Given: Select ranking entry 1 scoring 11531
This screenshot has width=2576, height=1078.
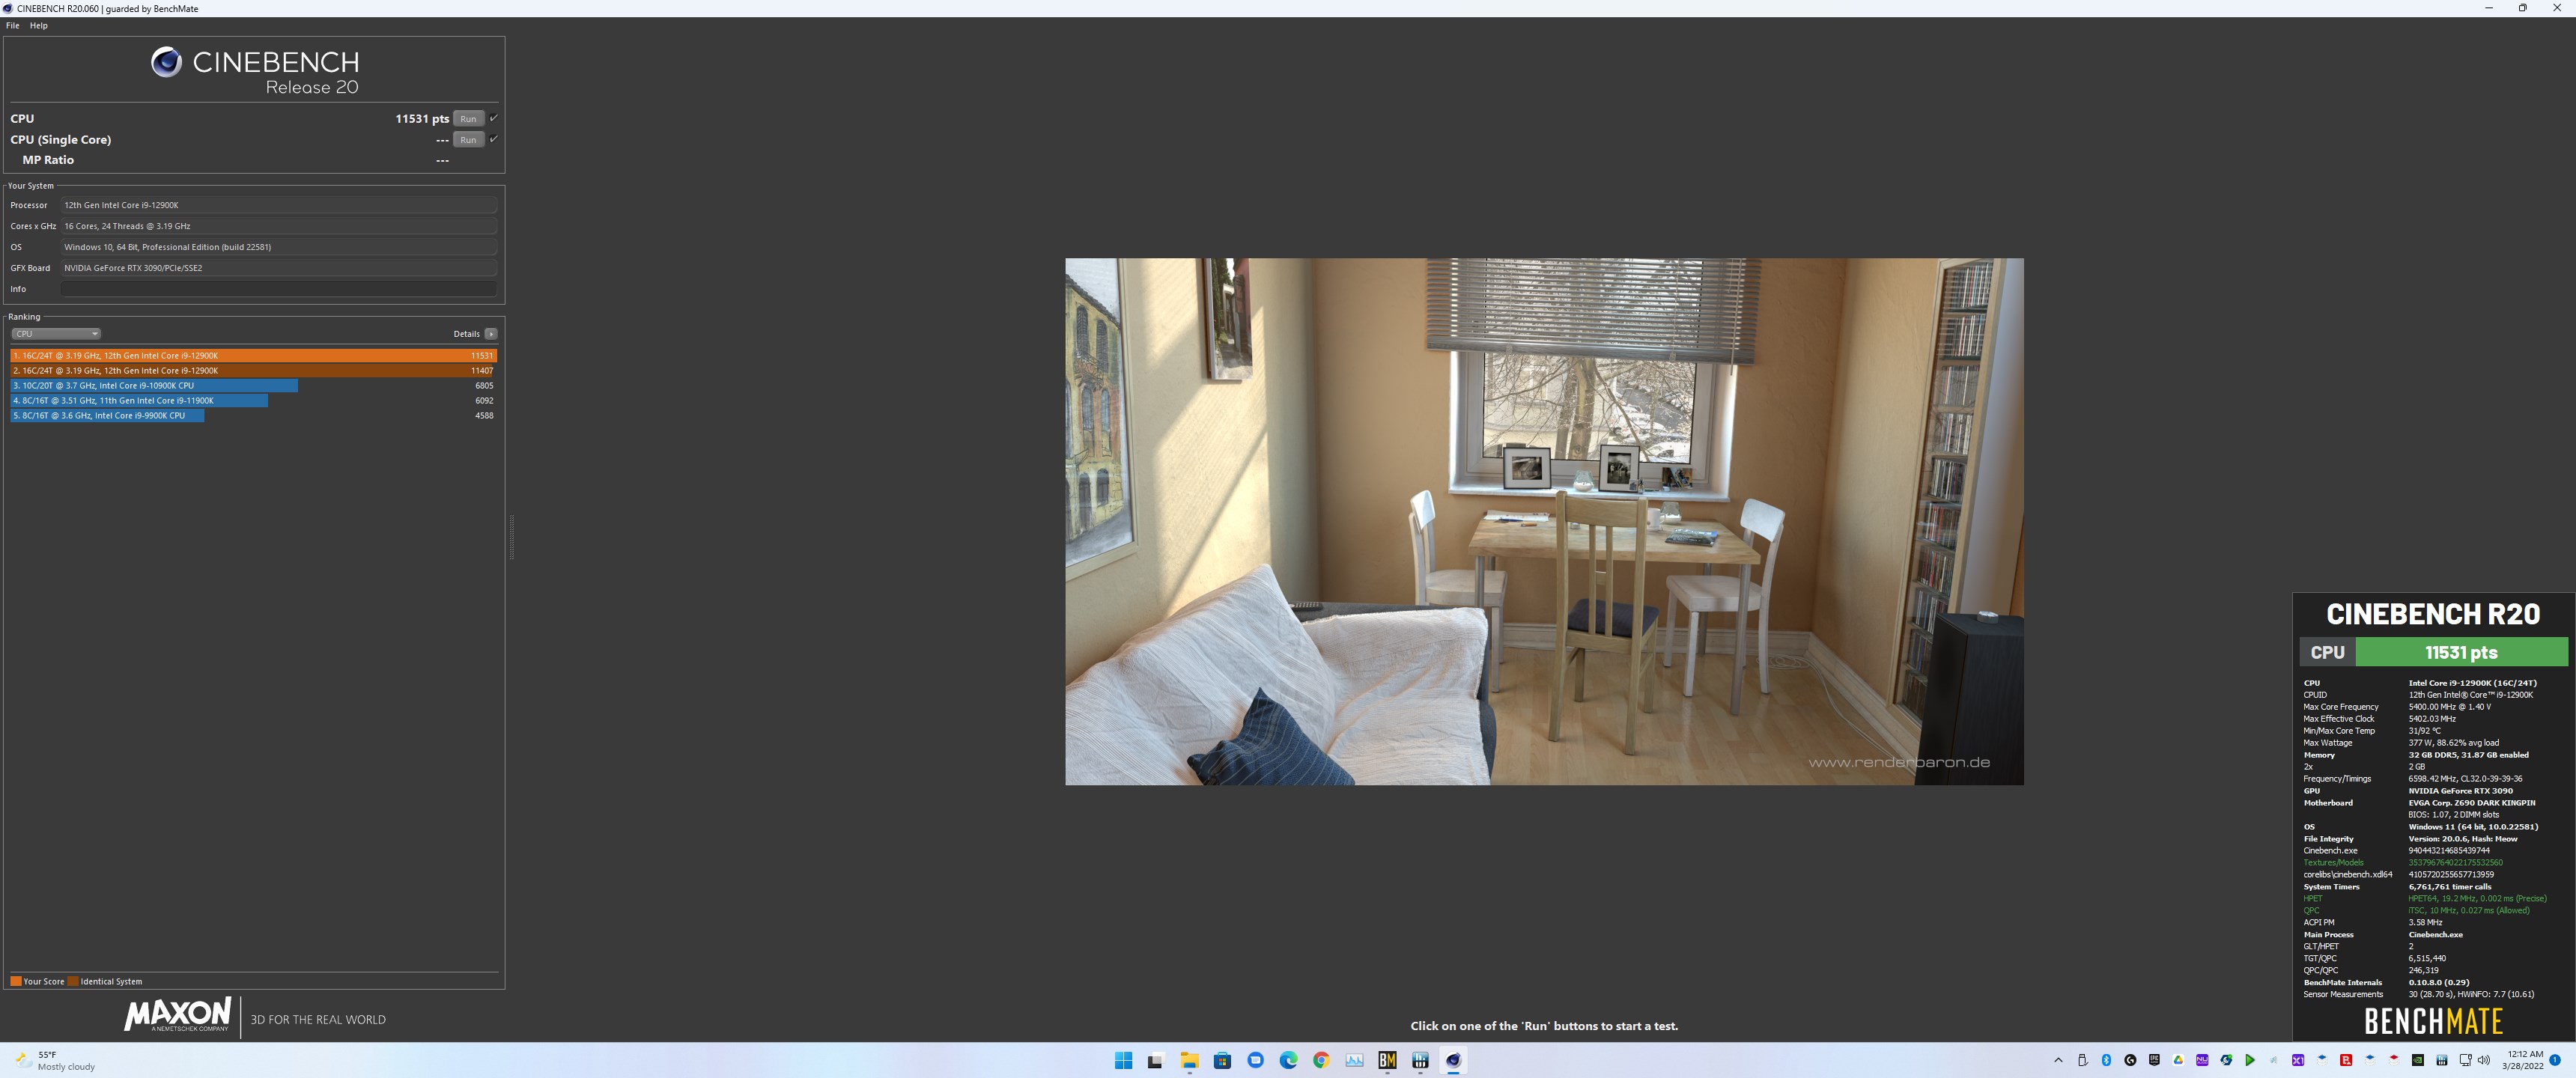Looking at the screenshot, I should point(253,355).
